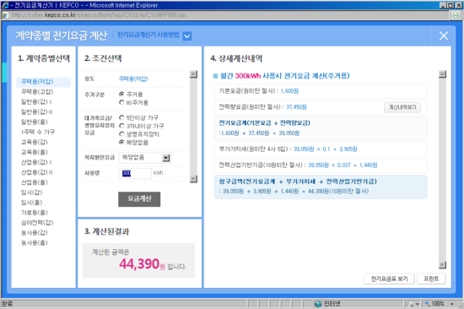Select 농사용(갑) contract type

tap(34, 233)
